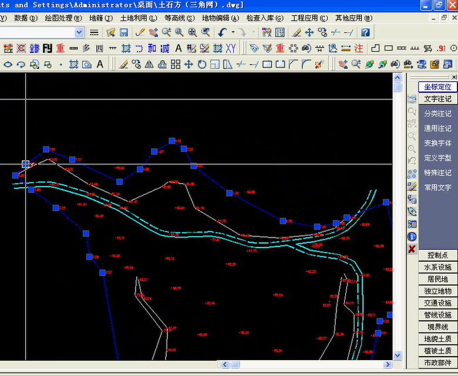Screen dimensions: 458x376
Task: Open the 绘图处理(W) menu
Action: tap(63, 18)
